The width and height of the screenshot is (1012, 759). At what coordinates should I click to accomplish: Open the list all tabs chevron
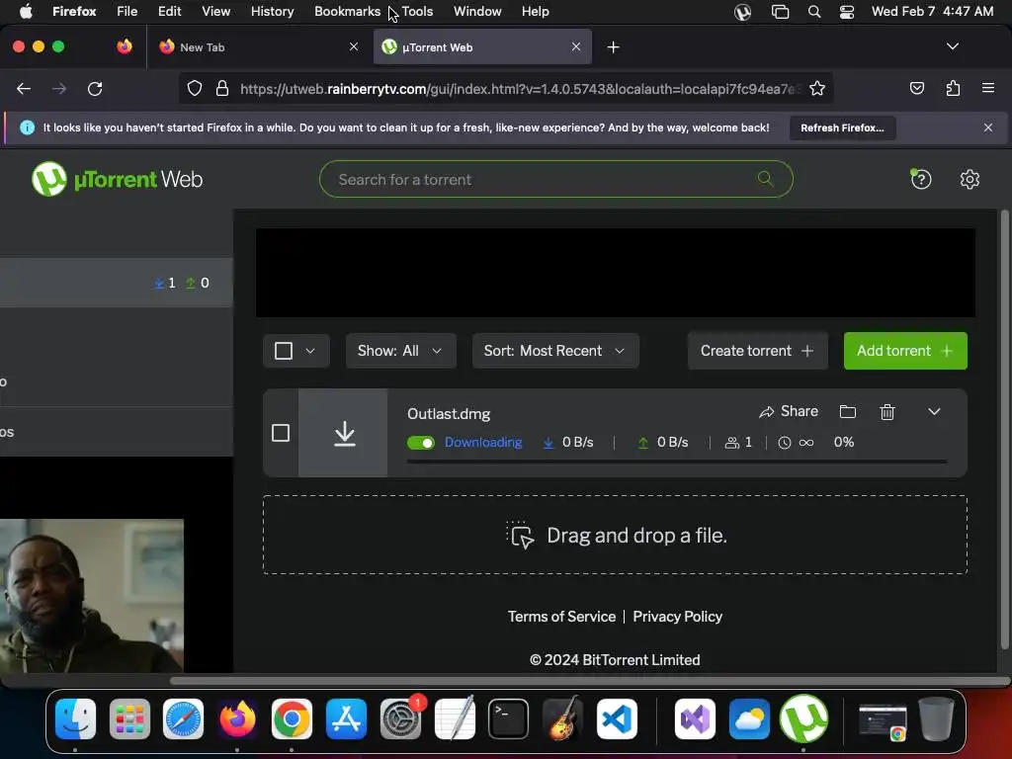tap(952, 46)
